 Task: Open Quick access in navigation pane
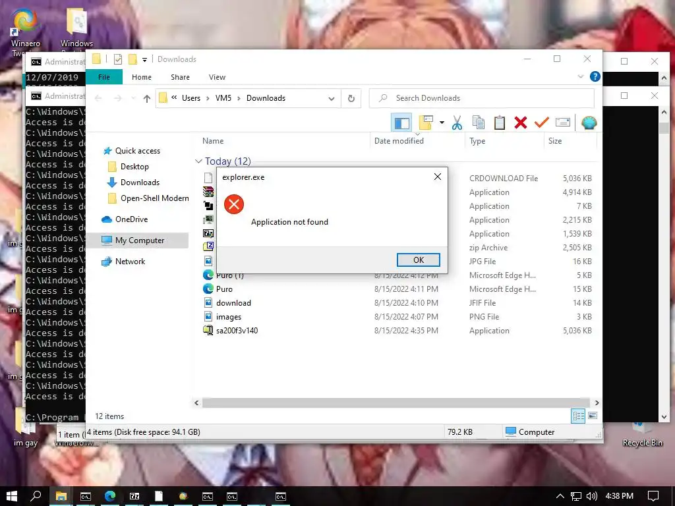137,151
